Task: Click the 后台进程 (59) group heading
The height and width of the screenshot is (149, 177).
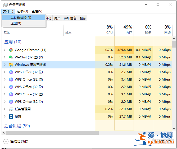Action: (x=17, y=126)
